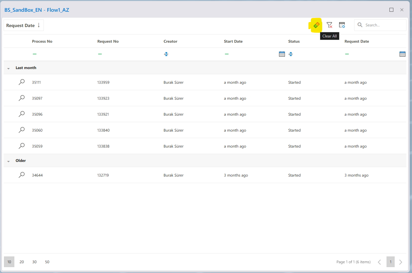This screenshot has width=412, height=273.
Task: Sort by Process No column header
Action: coord(42,41)
